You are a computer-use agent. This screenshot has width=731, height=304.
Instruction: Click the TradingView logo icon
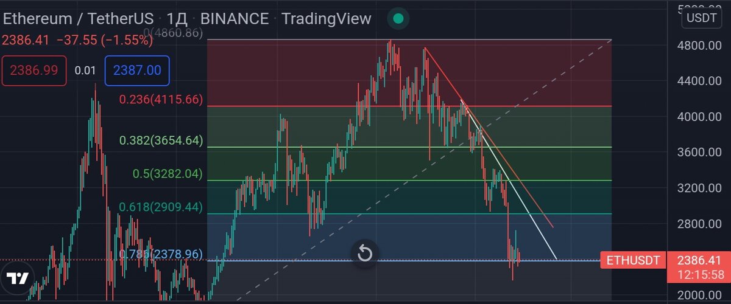[x=18, y=279]
